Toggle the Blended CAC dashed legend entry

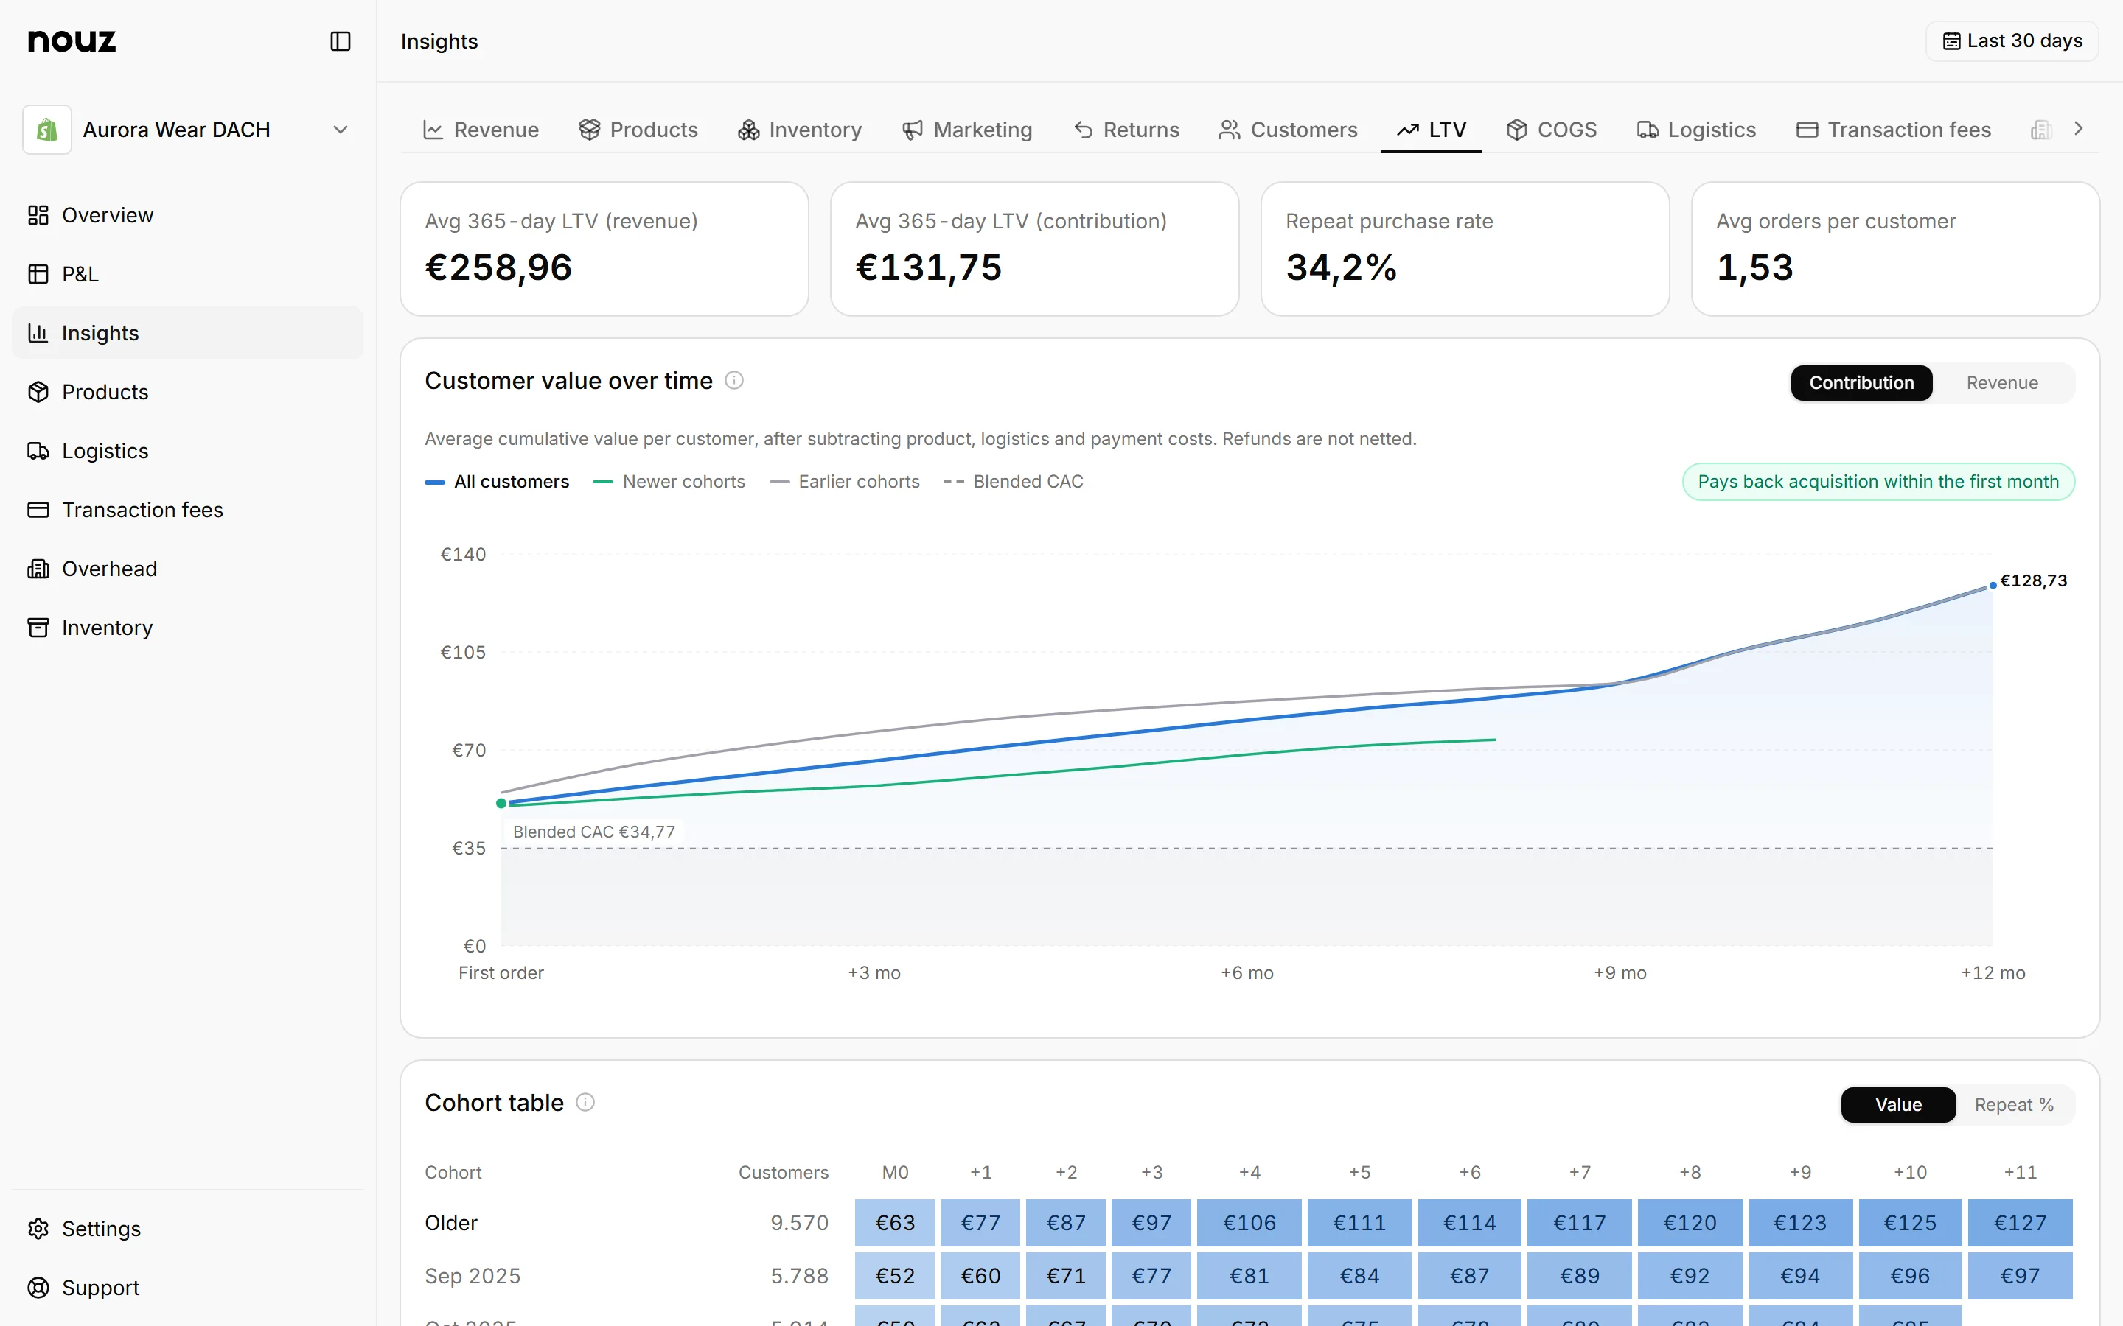tap(1014, 482)
